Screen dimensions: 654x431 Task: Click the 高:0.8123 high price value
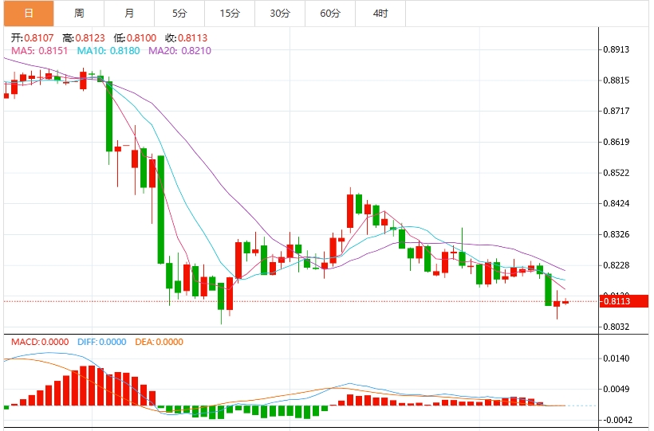tap(84, 38)
